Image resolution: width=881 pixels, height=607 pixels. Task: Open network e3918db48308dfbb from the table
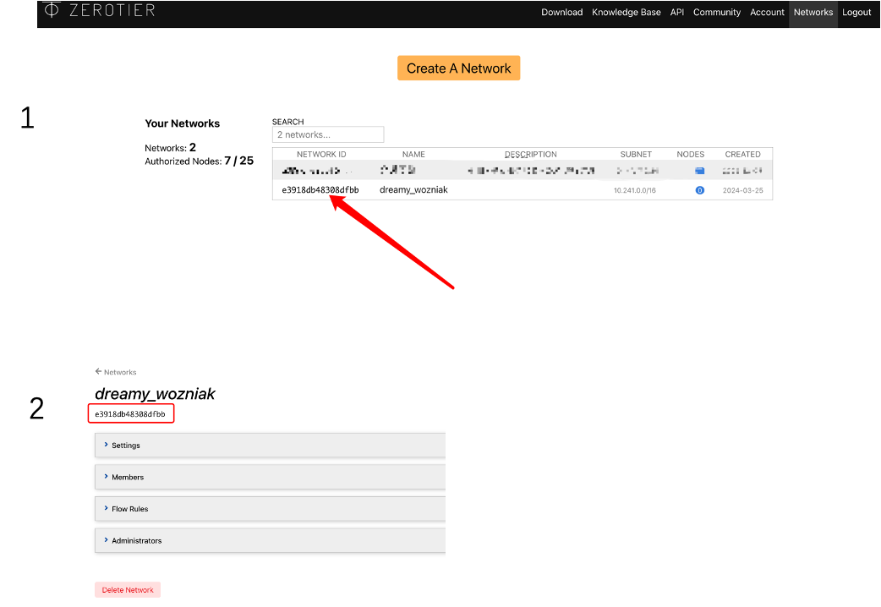coord(320,190)
